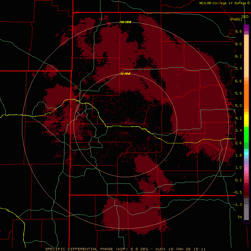Select the [PHAS] label above the color bar

coord(236,19)
